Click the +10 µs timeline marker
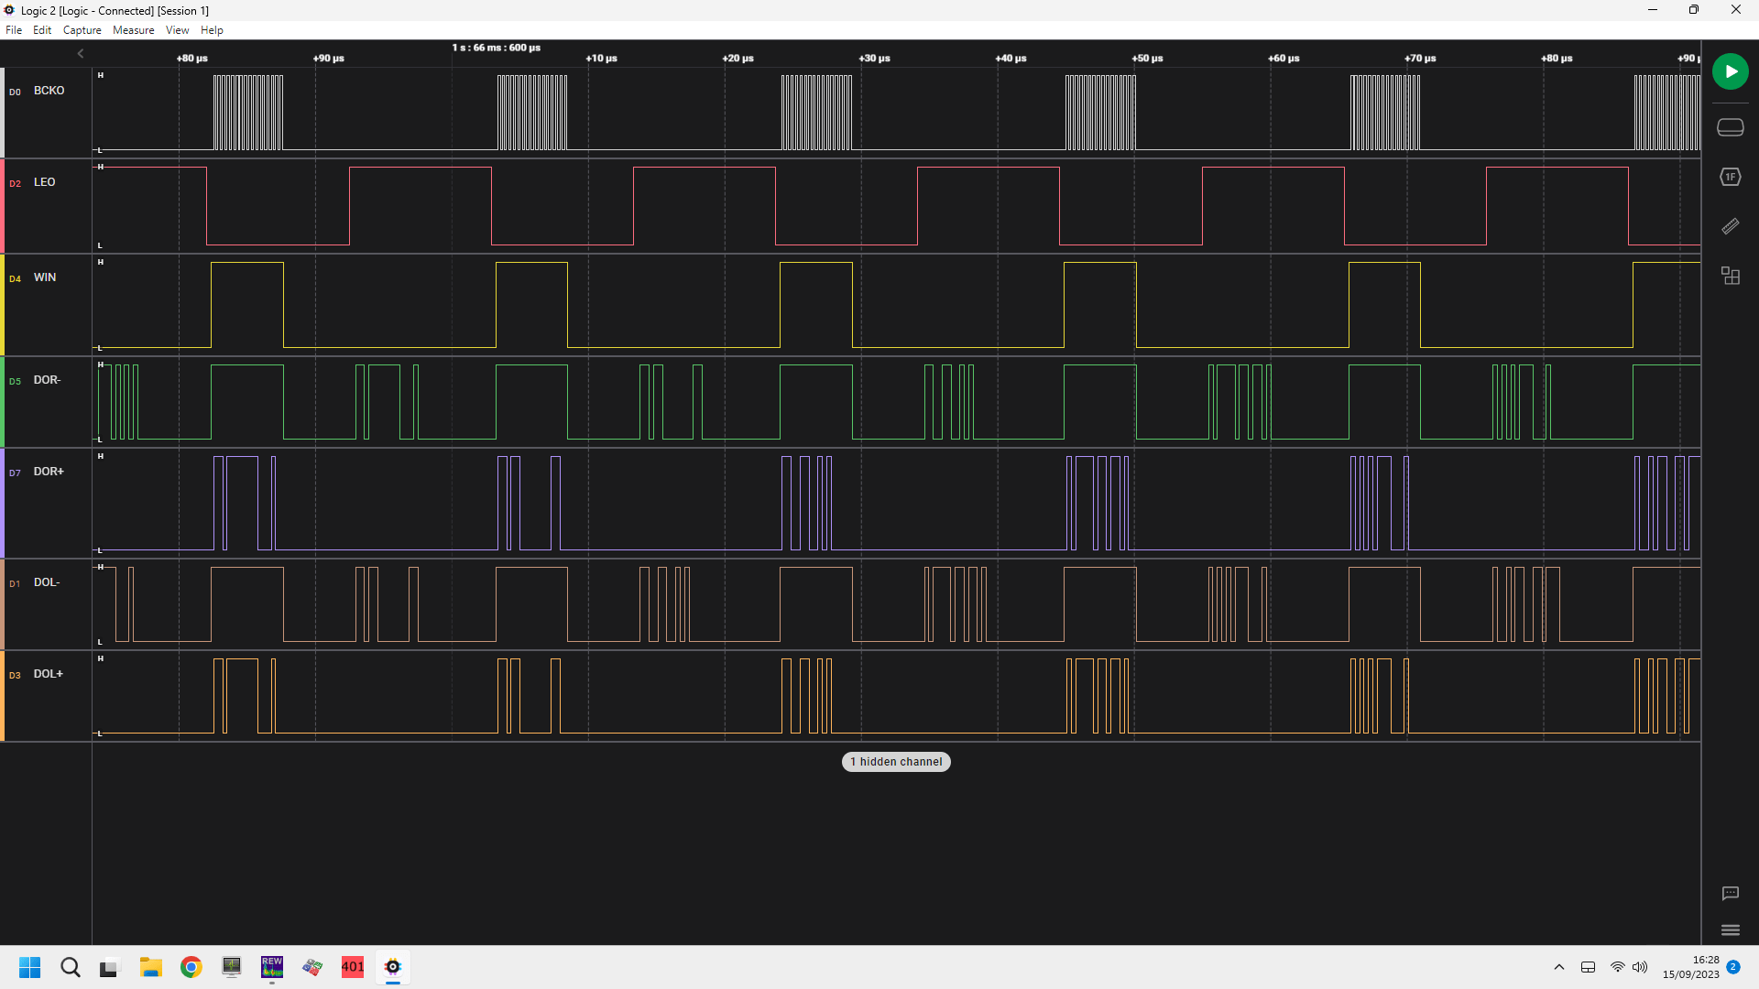This screenshot has height=989, width=1759. tap(601, 59)
